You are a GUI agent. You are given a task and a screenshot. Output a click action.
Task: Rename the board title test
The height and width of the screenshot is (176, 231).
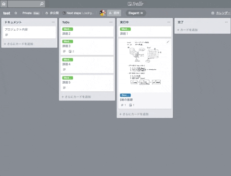point(7,13)
